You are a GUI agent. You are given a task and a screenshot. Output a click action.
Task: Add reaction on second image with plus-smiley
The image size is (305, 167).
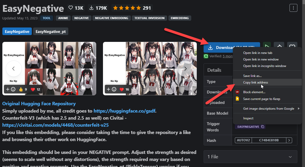pos(111,89)
